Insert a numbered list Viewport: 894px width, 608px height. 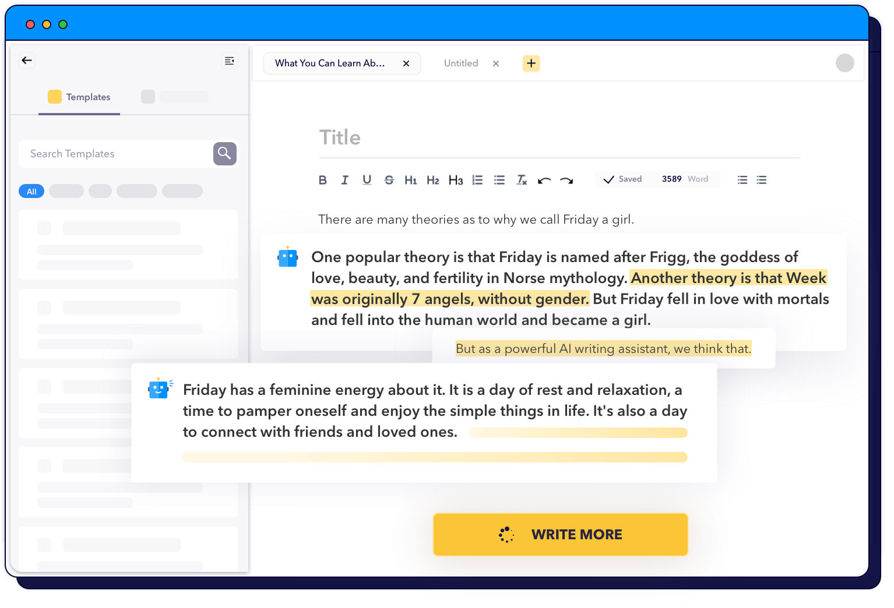coord(477,180)
